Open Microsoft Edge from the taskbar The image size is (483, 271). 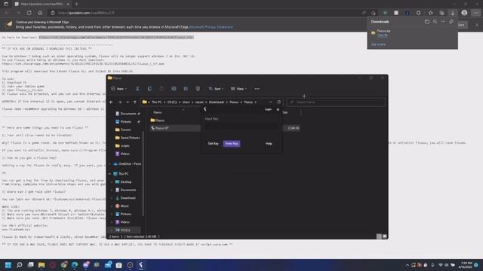pyautogui.click(x=75, y=265)
